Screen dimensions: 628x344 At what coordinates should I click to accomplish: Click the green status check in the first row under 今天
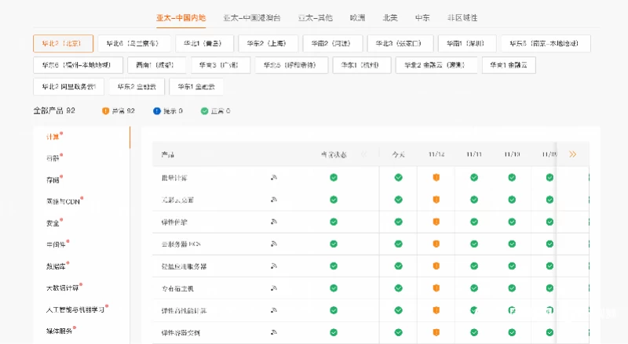point(398,178)
